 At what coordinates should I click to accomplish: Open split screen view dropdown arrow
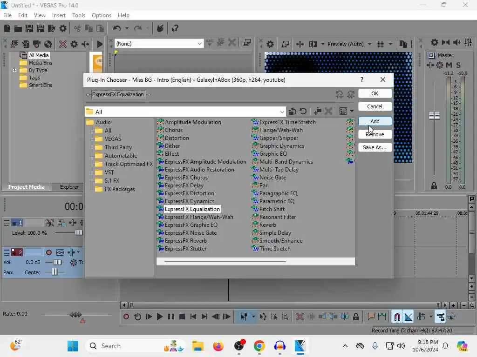click(x=323, y=44)
